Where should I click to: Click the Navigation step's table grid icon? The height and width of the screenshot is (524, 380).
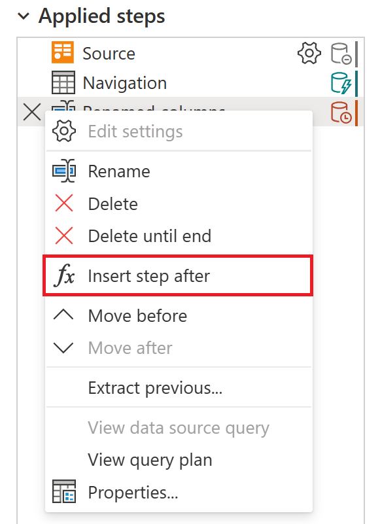point(62,82)
